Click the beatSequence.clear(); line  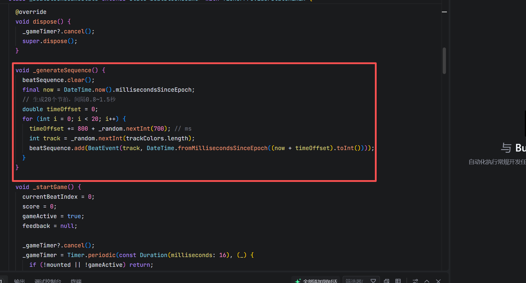pos(58,80)
